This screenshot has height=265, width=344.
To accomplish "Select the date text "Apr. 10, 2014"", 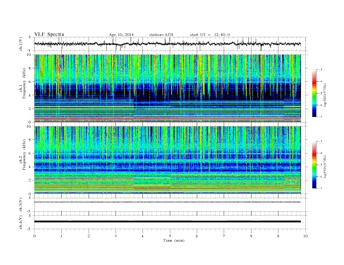I will coord(121,35).
